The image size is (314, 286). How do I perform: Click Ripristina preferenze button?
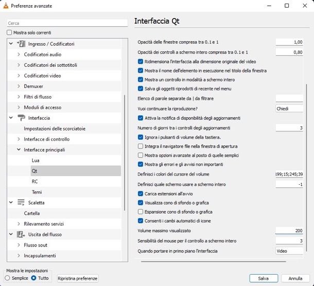click(78, 278)
